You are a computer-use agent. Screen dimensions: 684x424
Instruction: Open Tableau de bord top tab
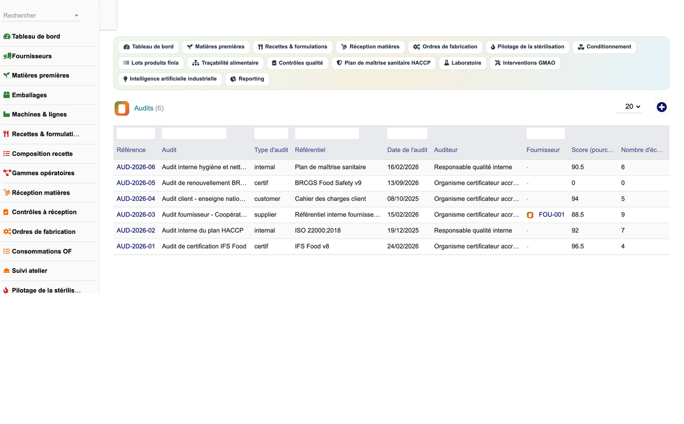click(149, 47)
